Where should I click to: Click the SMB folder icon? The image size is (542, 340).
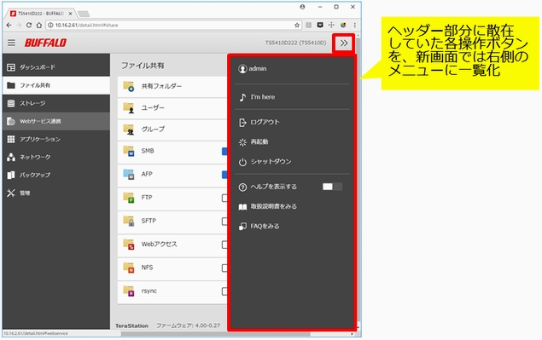pyautogui.click(x=129, y=151)
